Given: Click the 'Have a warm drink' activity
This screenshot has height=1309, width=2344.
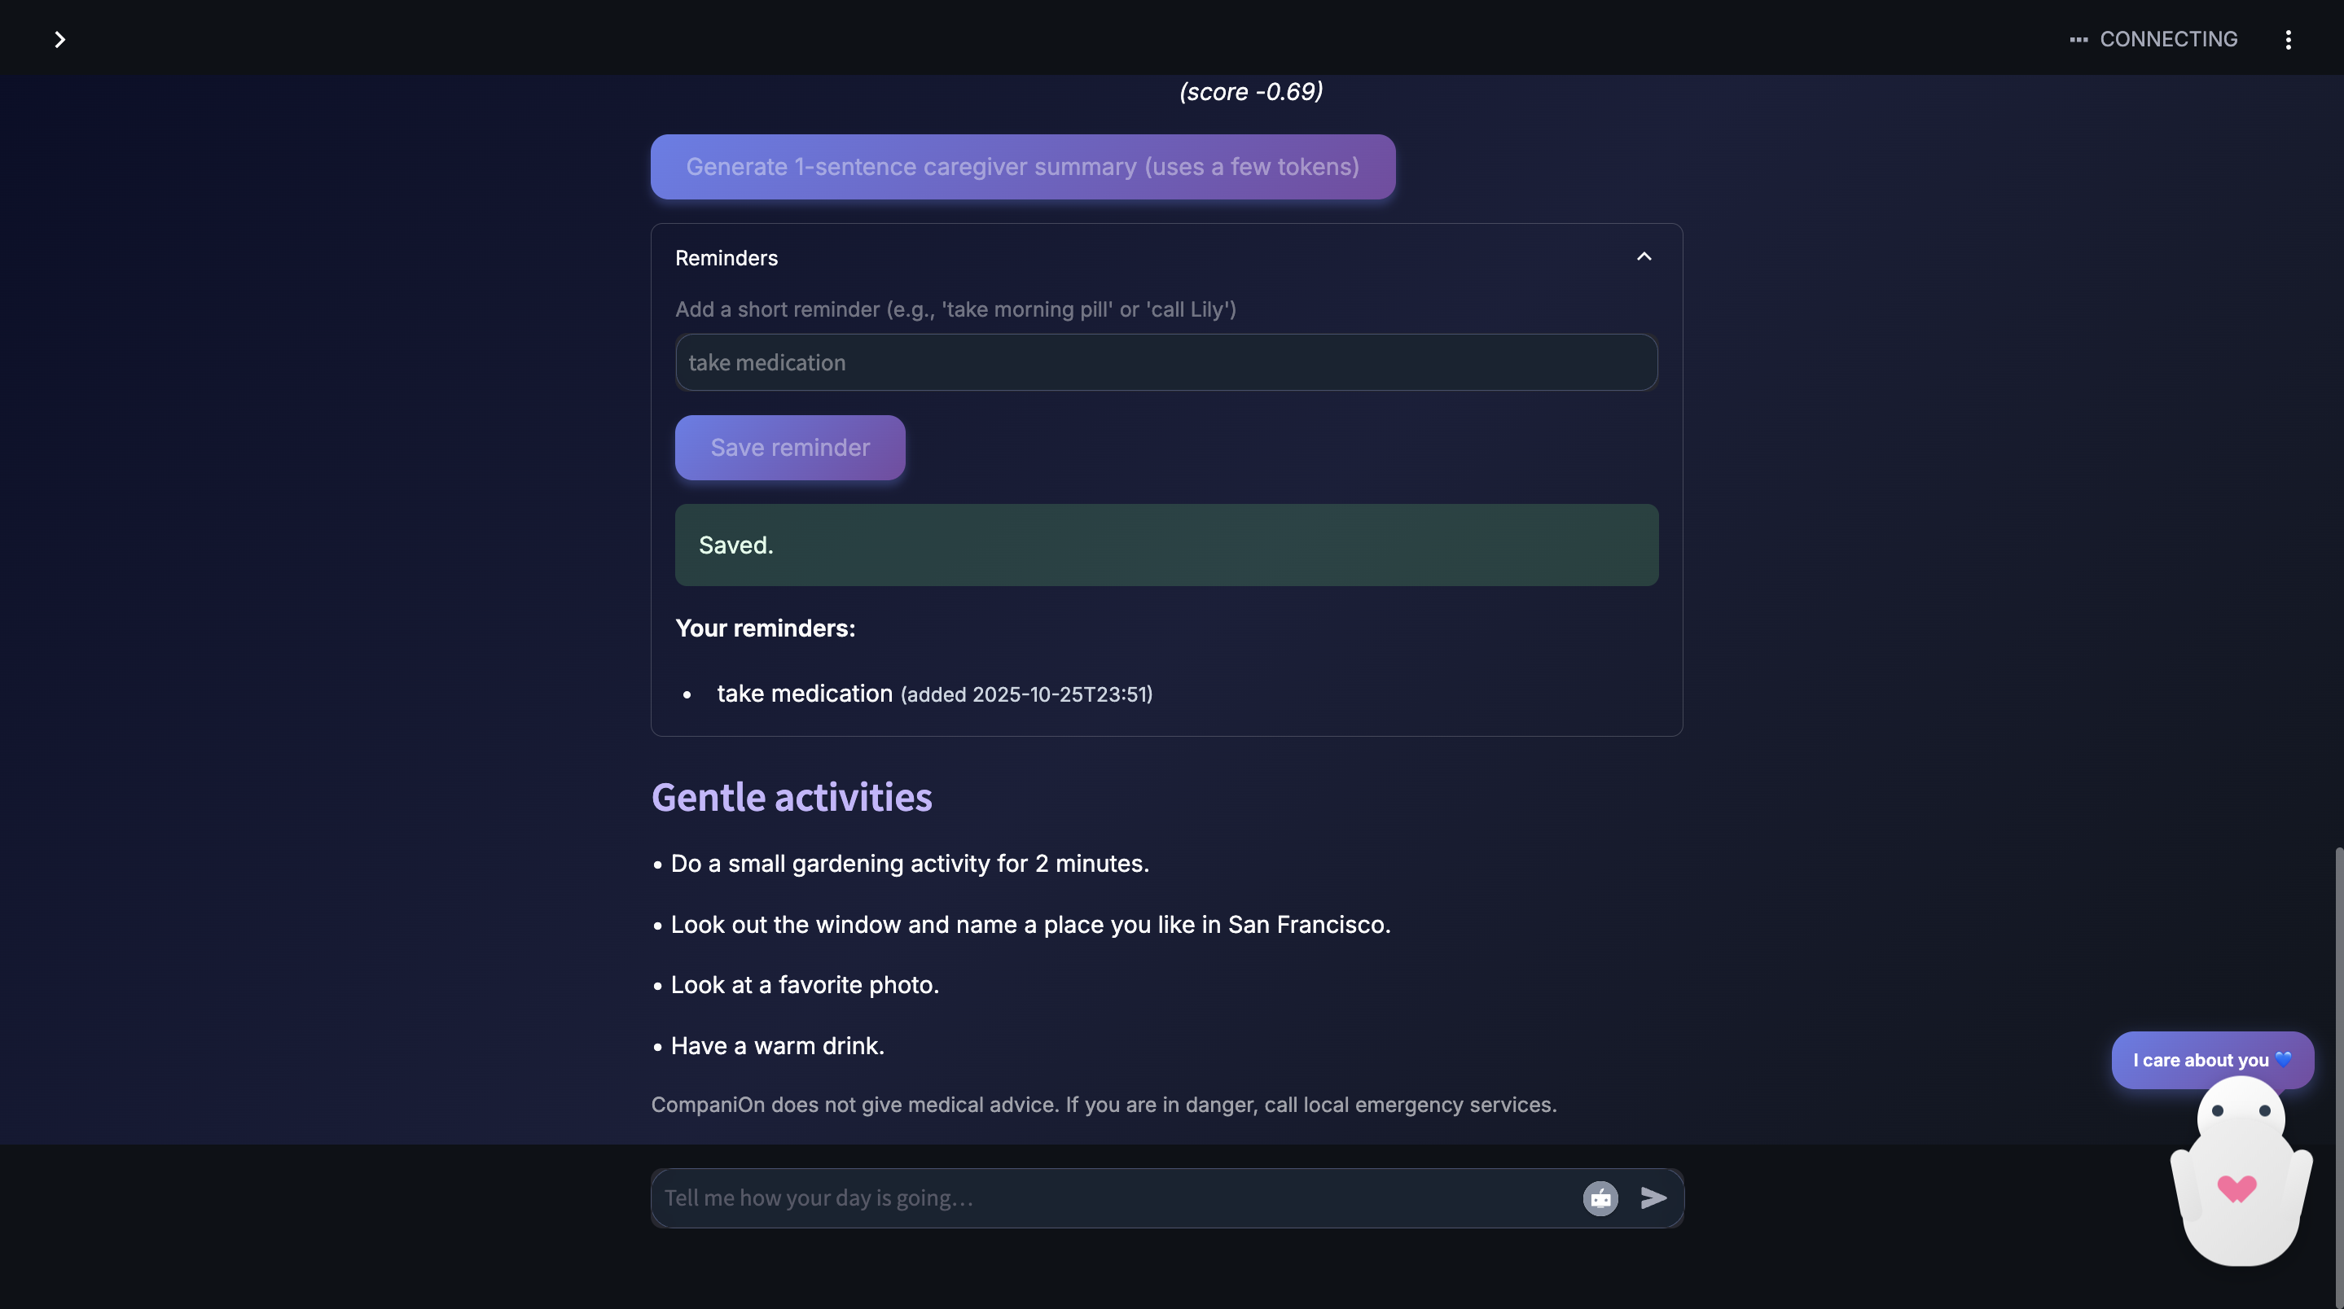Looking at the screenshot, I should 776,1046.
